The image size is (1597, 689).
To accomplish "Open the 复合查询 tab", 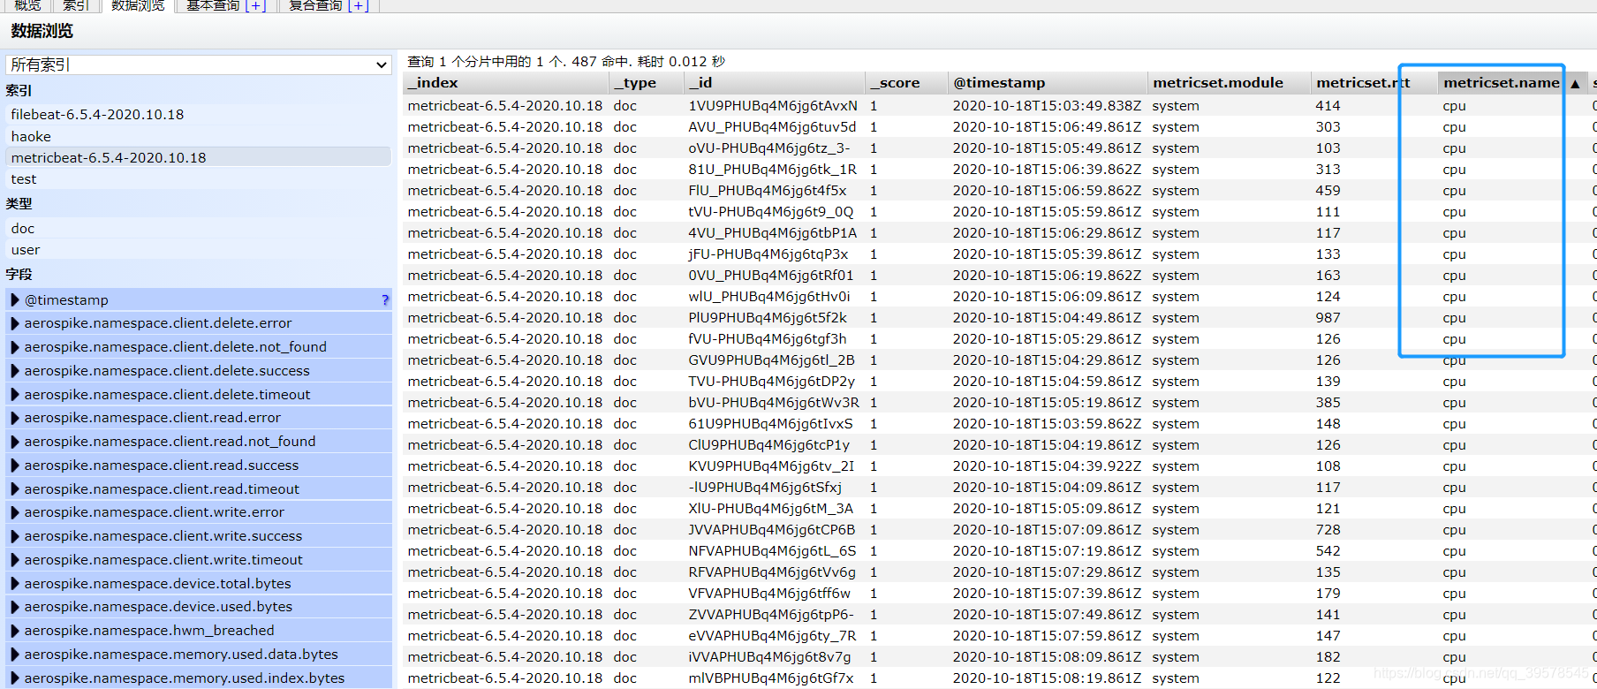I will [315, 5].
